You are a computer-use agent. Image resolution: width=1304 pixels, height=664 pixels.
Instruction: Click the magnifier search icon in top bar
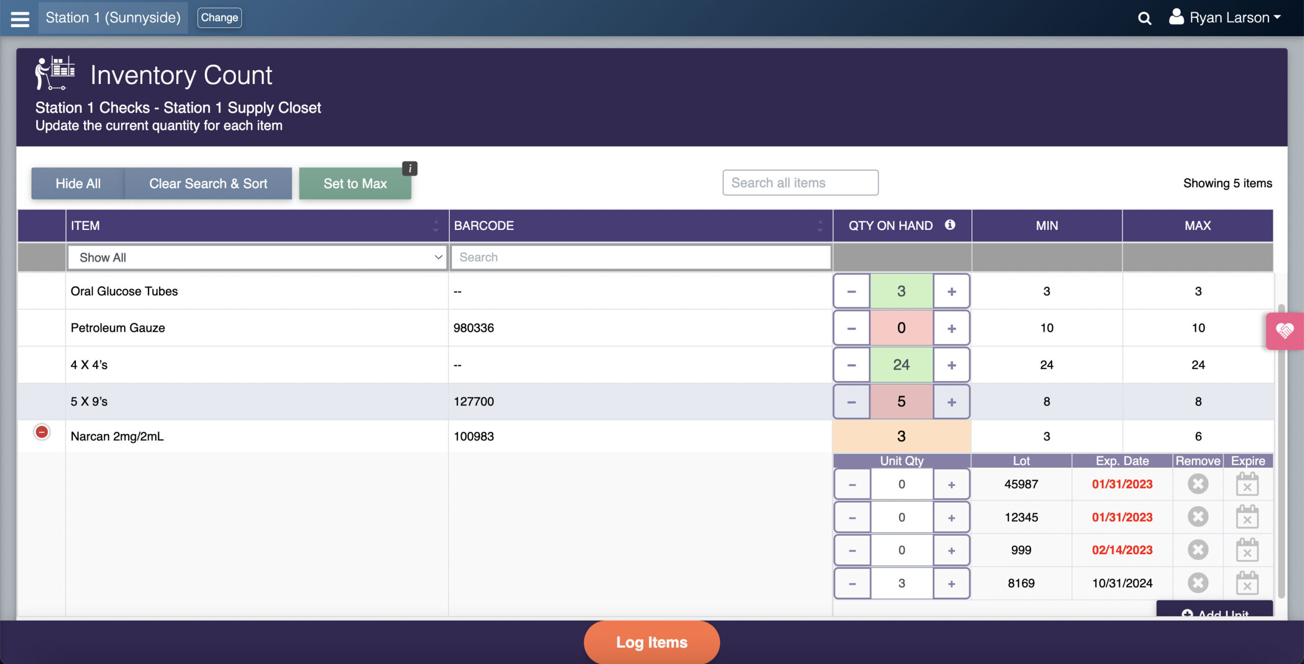[1144, 18]
